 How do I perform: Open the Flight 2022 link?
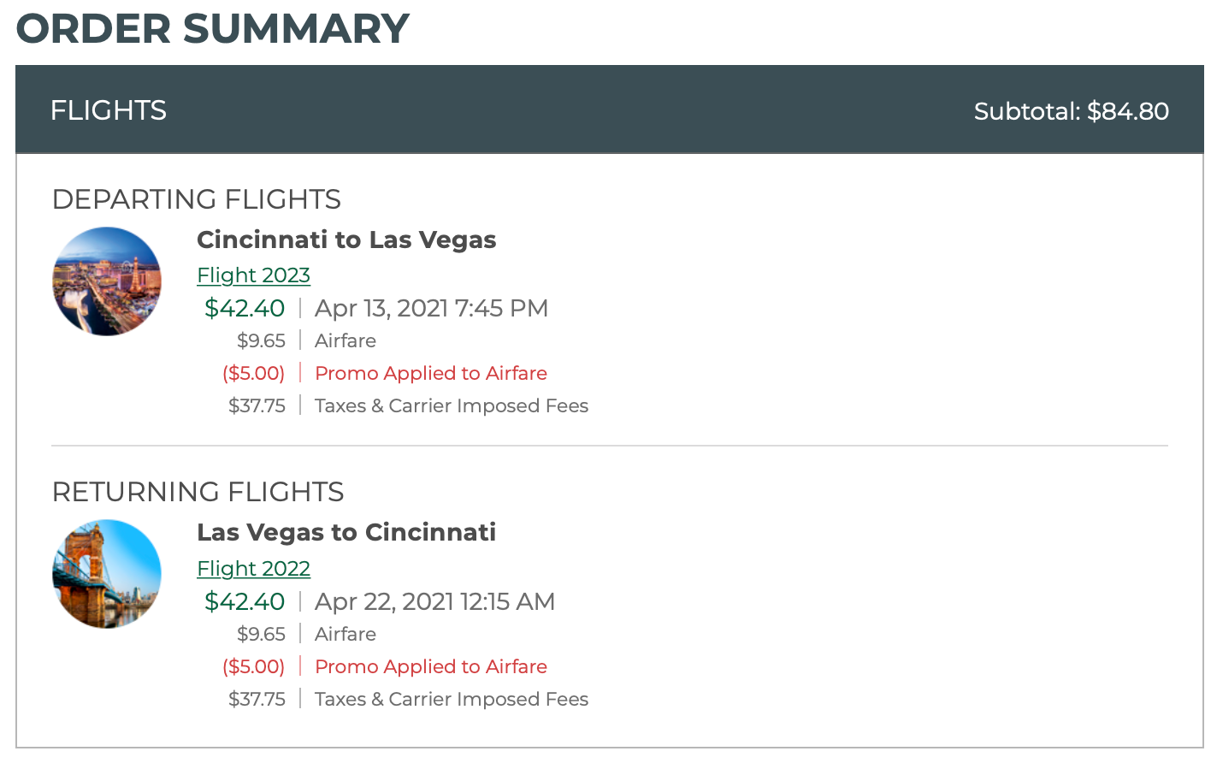[x=253, y=568]
